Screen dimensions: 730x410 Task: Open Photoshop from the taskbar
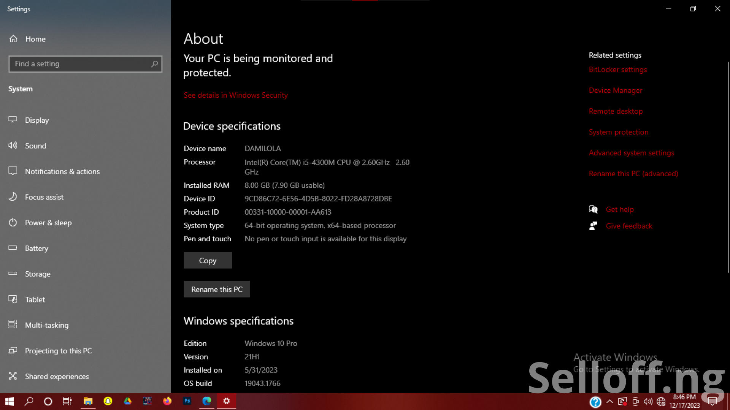(187, 401)
